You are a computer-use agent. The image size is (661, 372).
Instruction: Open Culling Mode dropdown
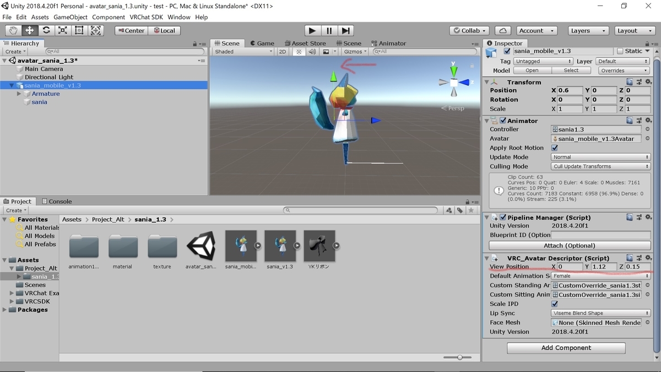601,166
